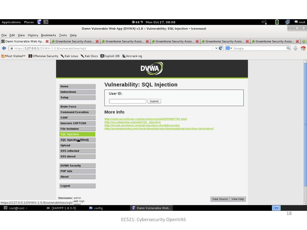Open a new tab with the green plus
This screenshot has height=230, width=307.
tap(304, 41)
